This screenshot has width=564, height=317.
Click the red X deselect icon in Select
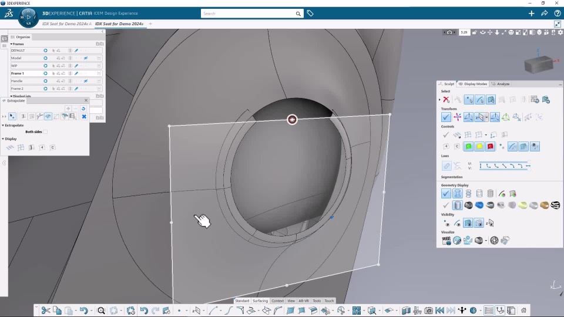point(446,100)
